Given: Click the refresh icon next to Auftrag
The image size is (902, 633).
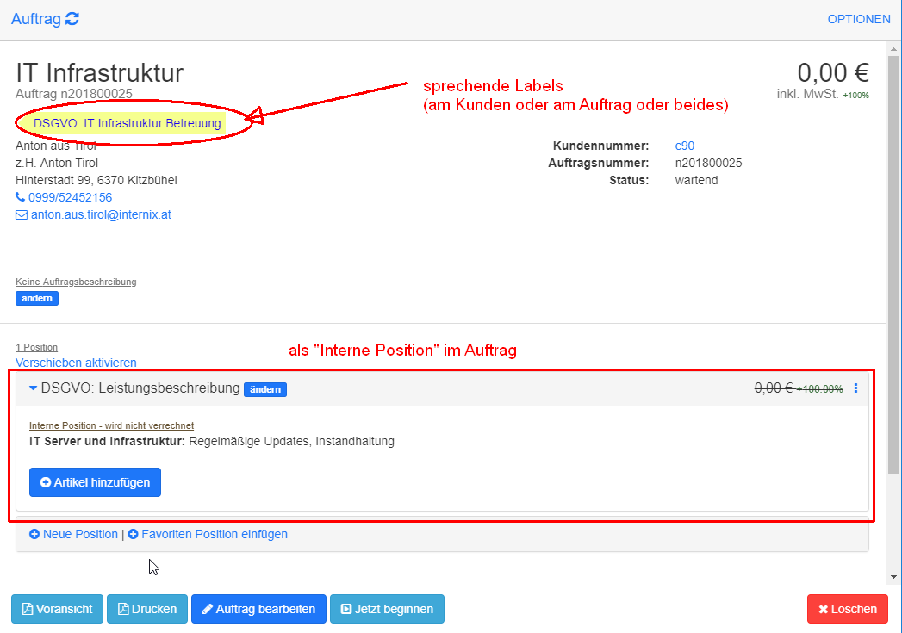Looking at the screenshot, I should tap(72, 19).
